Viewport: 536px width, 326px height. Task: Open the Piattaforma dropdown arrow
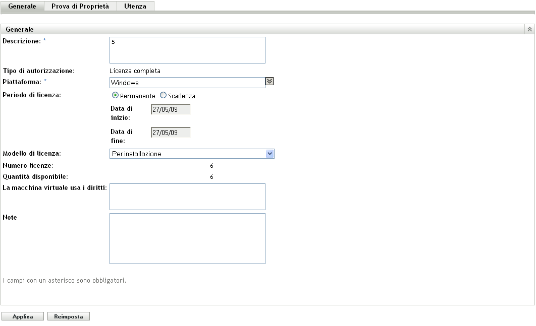click(270, 81)
